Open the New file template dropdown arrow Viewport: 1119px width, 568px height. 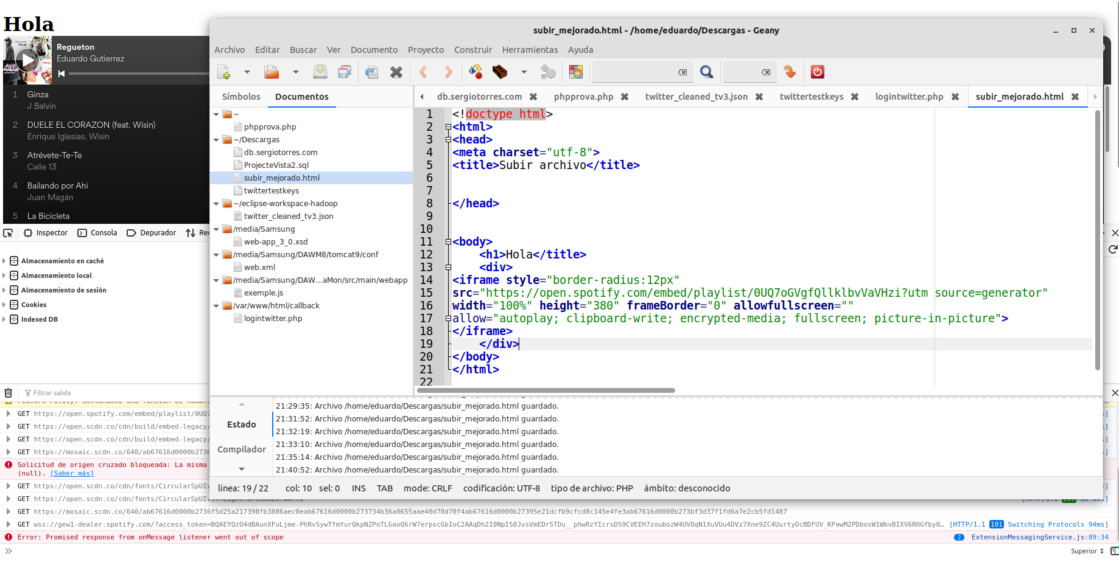click(x=247, y=72)
